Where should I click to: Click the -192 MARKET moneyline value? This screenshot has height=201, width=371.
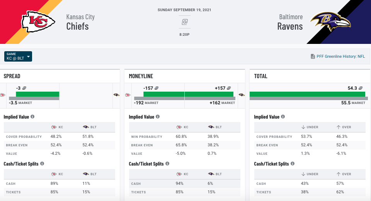click(146, 103)
